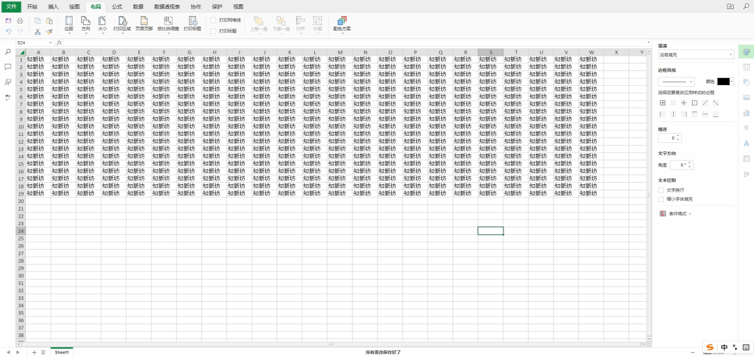The image size is (754, 357).
Task: Apply diagonal down border icon
Action: (x=716, y=102)
